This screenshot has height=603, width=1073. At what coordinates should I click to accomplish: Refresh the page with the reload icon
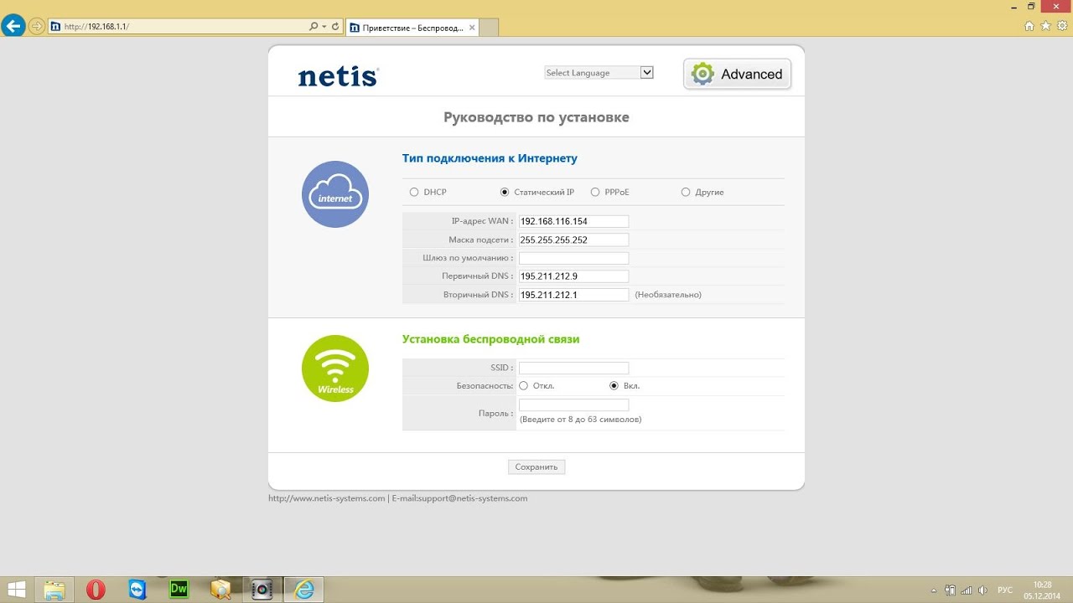click(335, 26)
